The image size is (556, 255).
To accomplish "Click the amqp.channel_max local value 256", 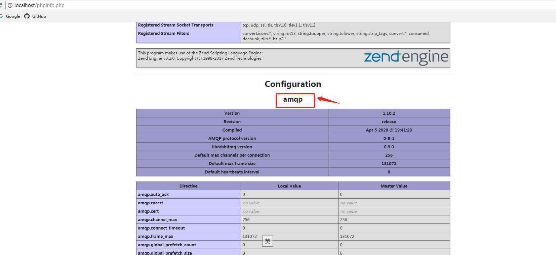I will pos(246,219).
